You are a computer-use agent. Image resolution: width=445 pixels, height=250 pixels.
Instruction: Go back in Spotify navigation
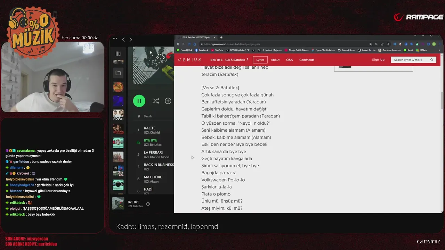(123, 40)
